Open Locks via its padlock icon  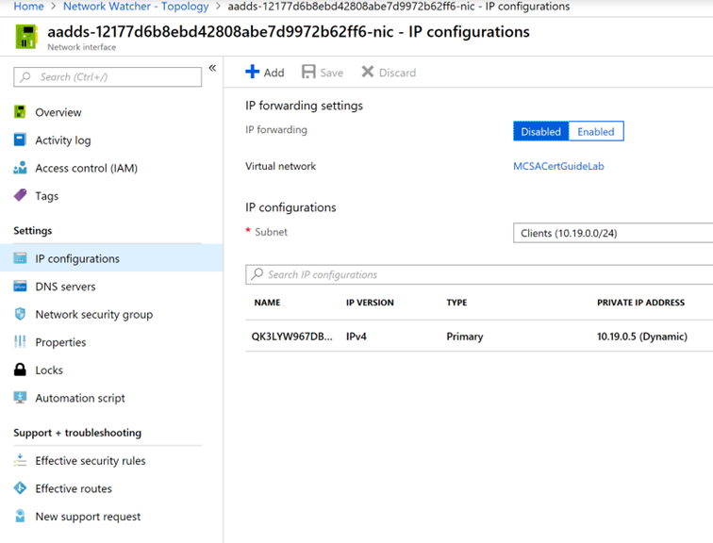(x=20, y=370)
